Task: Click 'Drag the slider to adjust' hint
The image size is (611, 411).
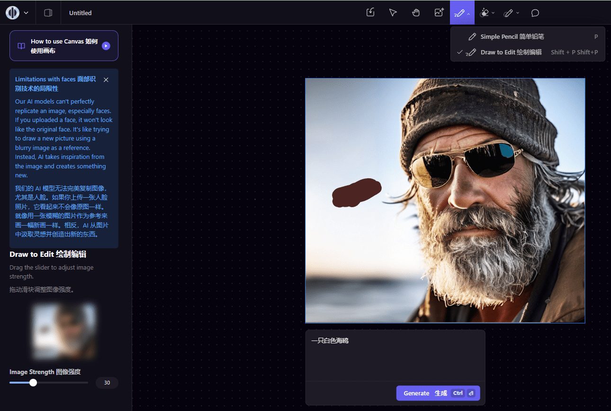Action: [52, 272]
